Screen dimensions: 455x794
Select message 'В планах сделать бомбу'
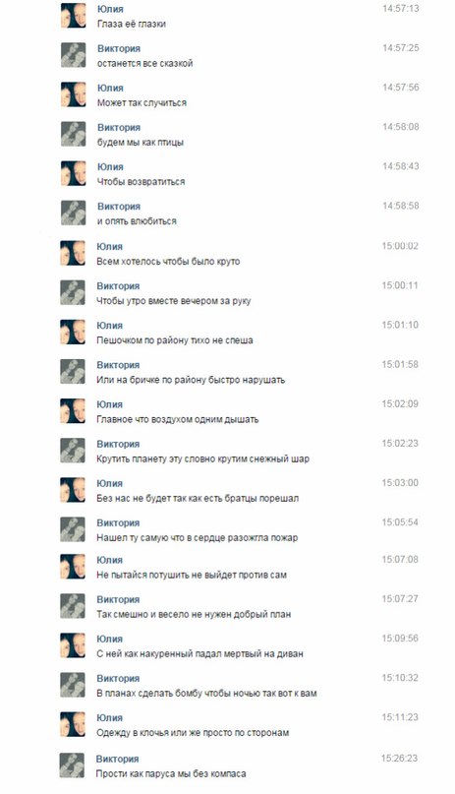206,694
